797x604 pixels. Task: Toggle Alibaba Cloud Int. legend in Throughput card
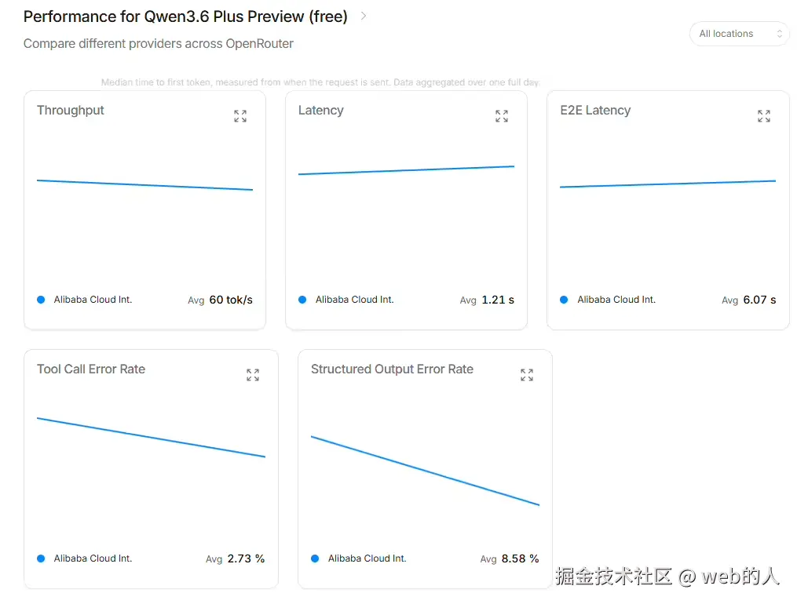coord(84,300)
